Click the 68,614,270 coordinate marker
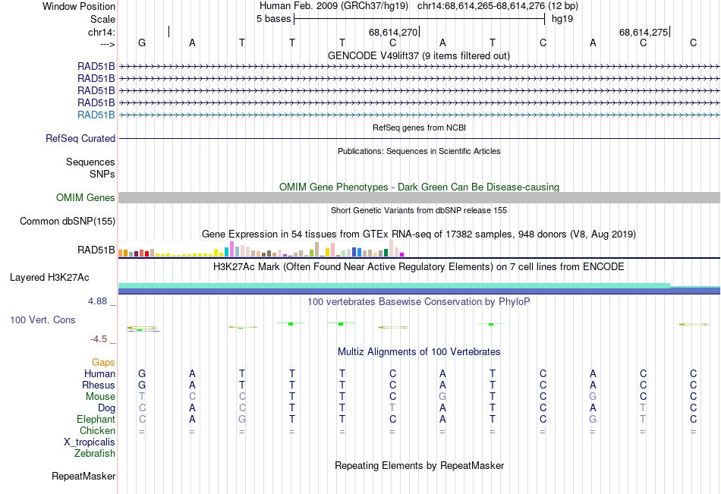Screen dimensions: 721x494 [393, 32]
